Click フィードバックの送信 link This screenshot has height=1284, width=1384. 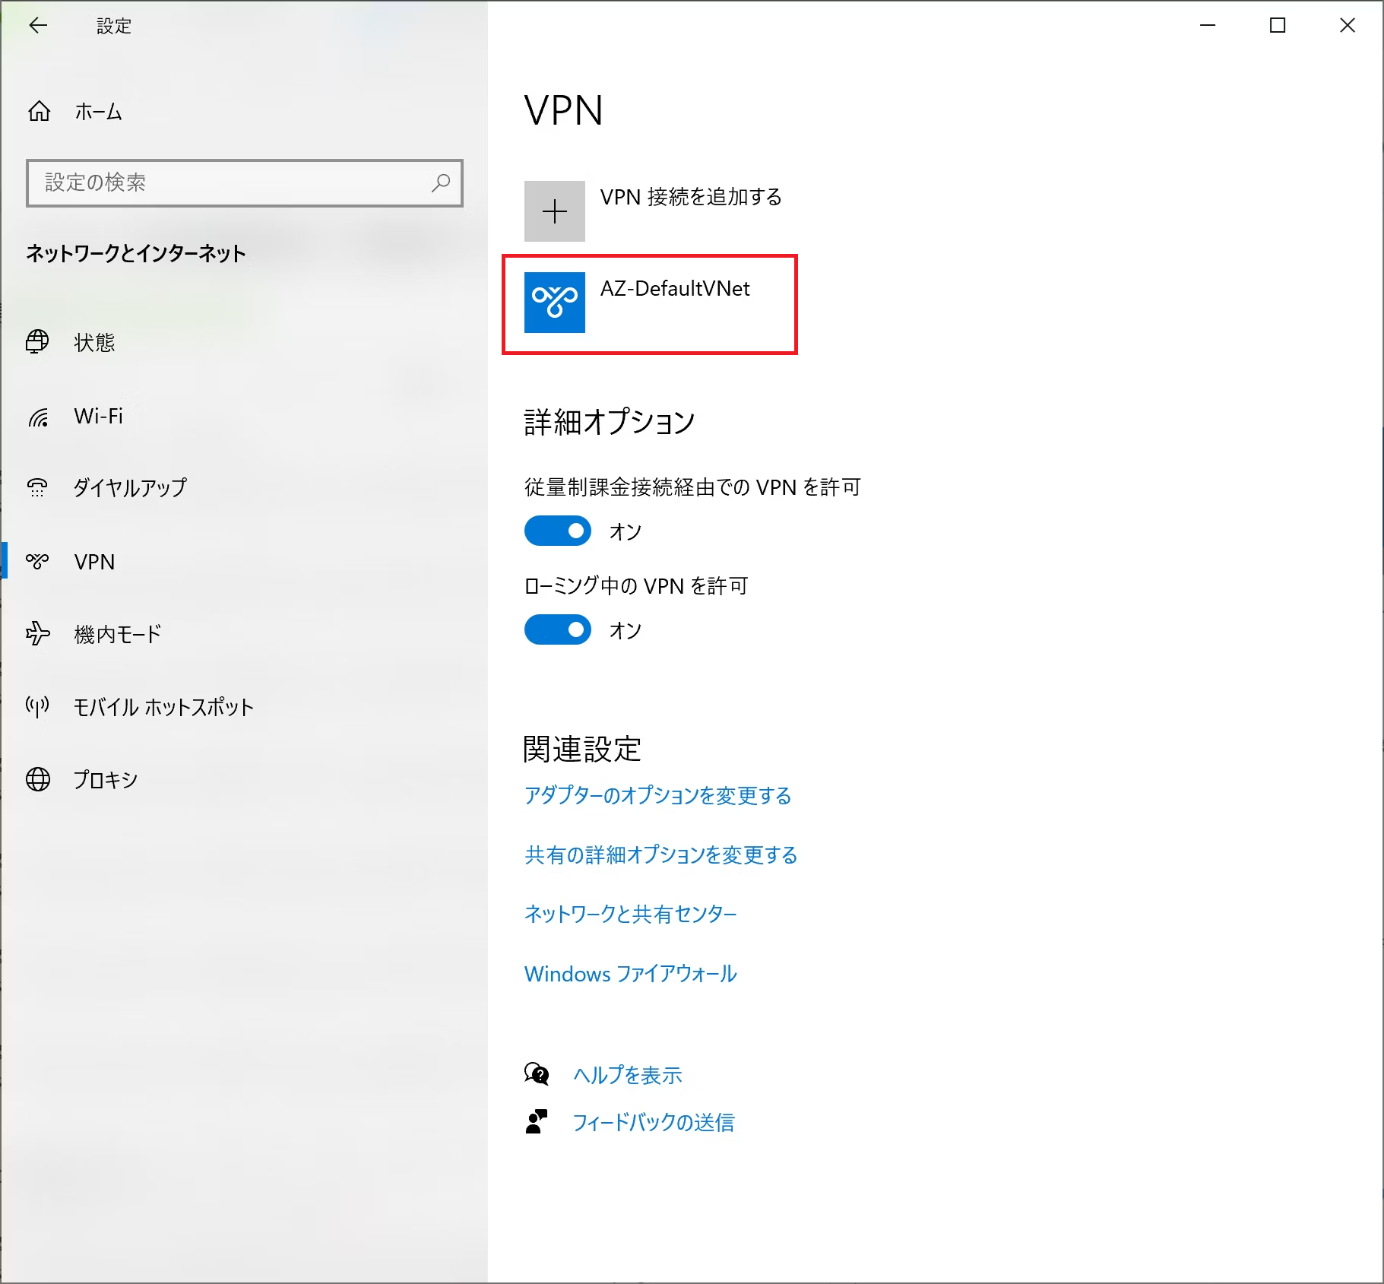(x=654, y=1122)
